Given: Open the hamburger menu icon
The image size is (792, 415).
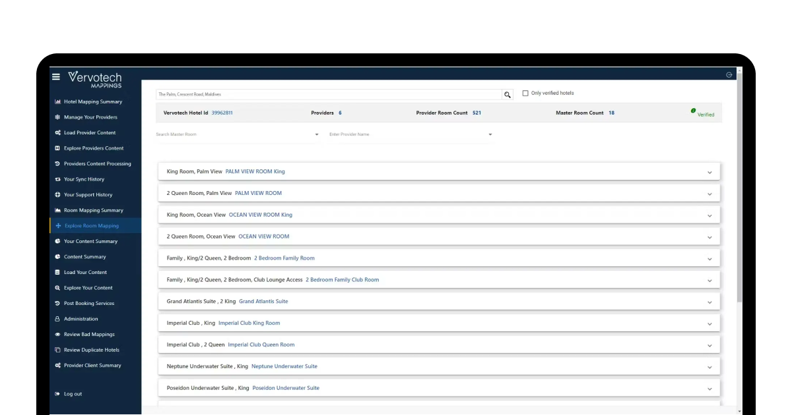Looking at the screenshot, I should point(56,77).
